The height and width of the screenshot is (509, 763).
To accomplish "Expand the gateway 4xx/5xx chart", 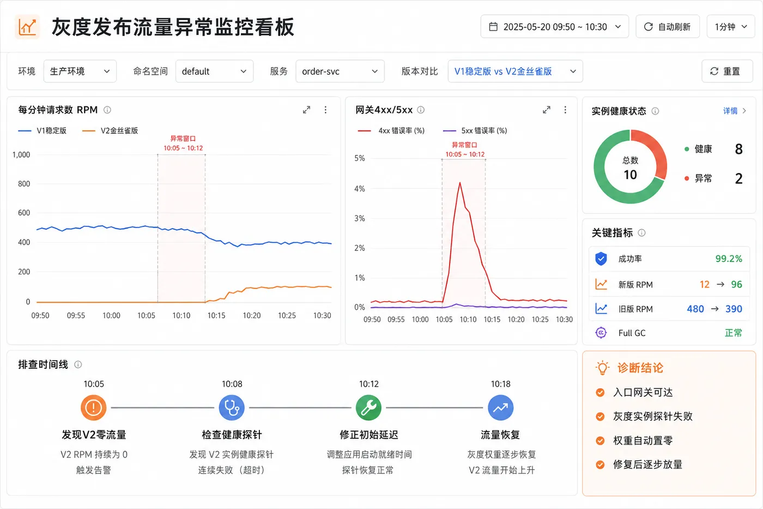I will pos(547,110).
